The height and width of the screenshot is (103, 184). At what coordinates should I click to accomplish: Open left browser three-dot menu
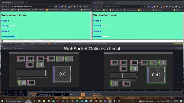pyautogui.click(x=90, y=6)
